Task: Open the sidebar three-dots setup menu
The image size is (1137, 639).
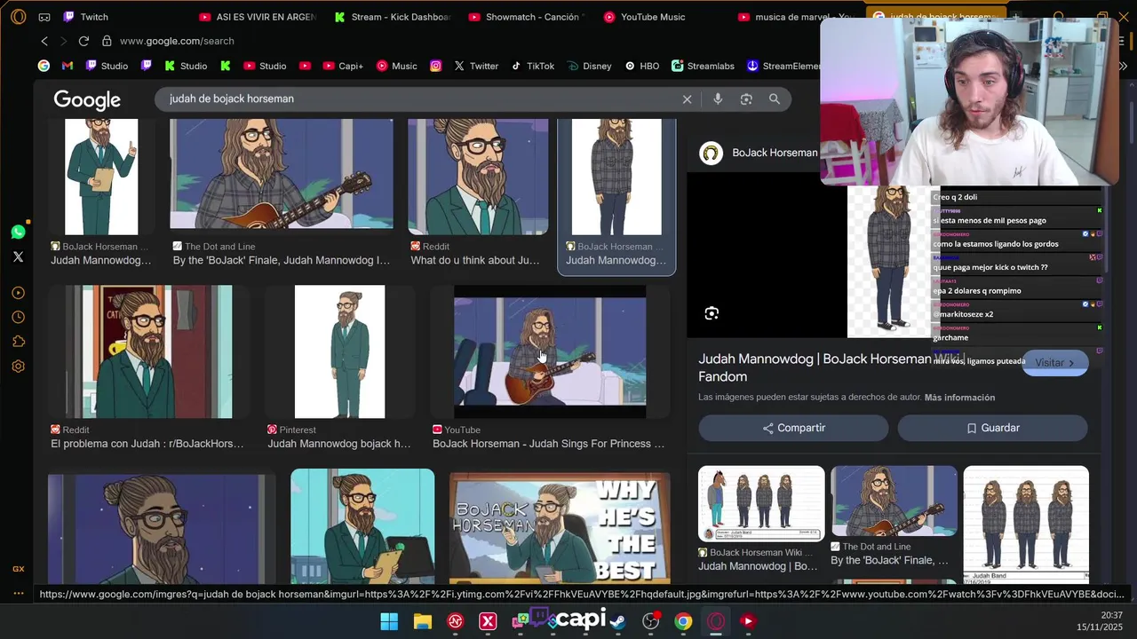Action: click(18, 593)
